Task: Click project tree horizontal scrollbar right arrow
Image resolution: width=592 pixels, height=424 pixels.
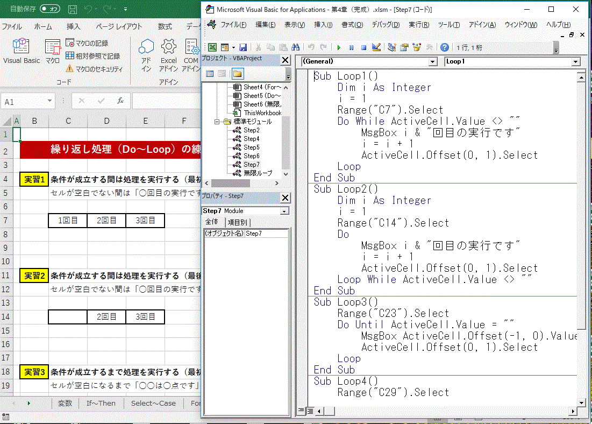Action: [x=277, y=183]
